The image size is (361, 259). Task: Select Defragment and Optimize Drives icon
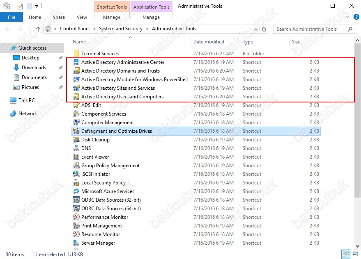tap(76, 131)
